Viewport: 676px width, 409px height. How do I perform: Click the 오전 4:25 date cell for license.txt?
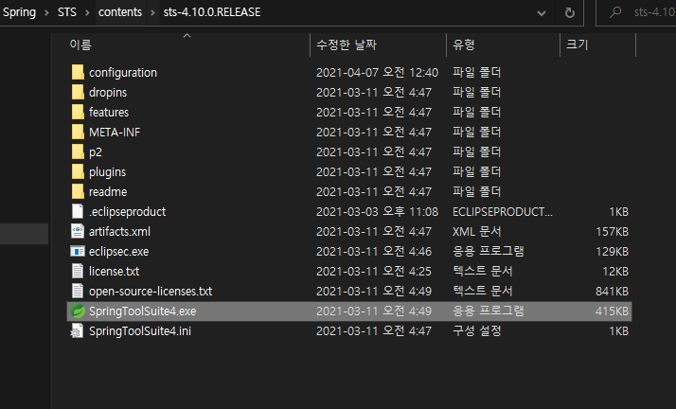pyautogui.click(x=374, y=271)
